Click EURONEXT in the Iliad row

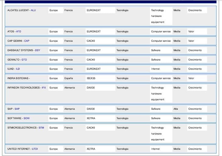pos(94,69)
